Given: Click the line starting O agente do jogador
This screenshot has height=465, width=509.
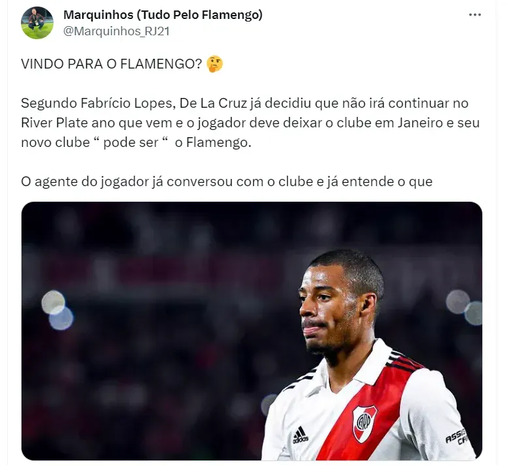Looking at the screenshot, I should (226, 182).
